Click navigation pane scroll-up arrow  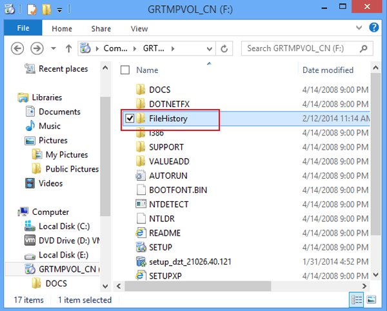pos(105,68)
